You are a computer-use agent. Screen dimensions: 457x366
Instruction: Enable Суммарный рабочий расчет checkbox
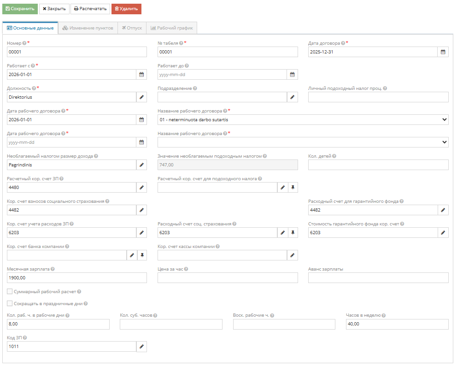10,292
